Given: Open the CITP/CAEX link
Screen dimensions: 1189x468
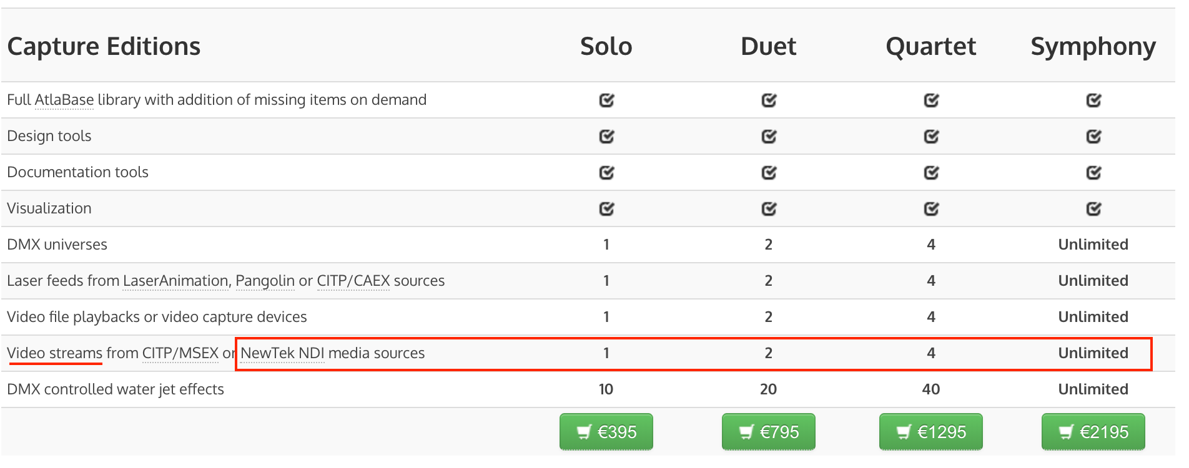Looking at the screenshot, I should (353, 281).
